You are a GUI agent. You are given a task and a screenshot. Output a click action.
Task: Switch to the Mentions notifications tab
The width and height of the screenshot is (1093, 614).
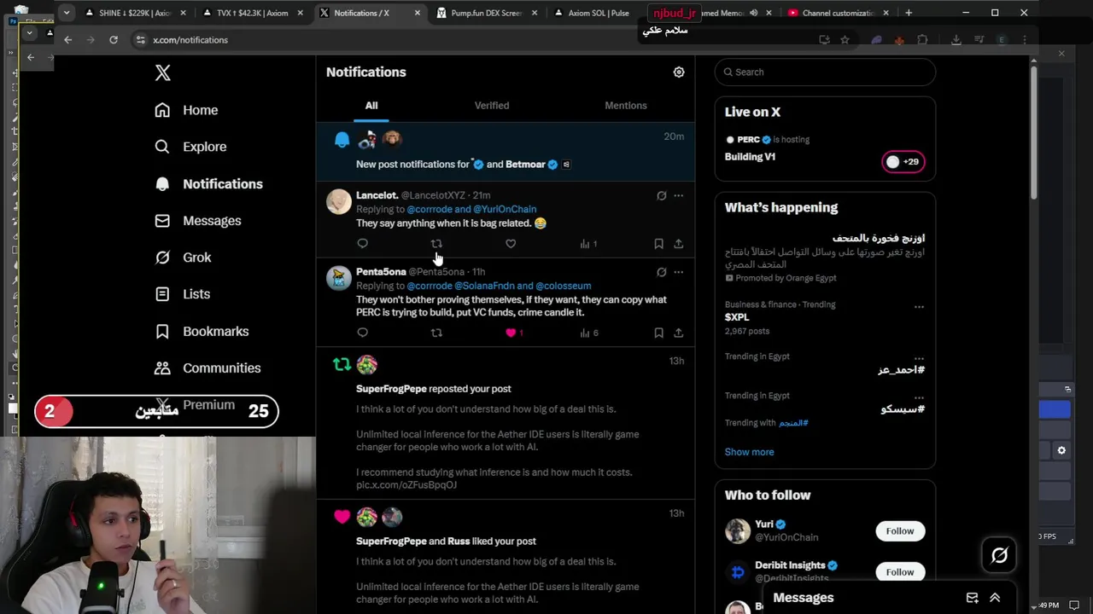(626, 106)
